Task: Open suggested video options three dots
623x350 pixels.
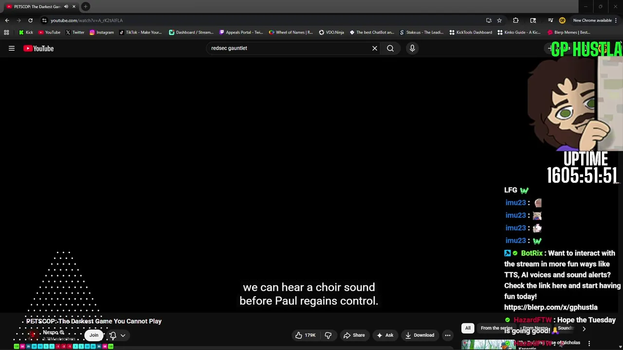Action: (589, 344)
